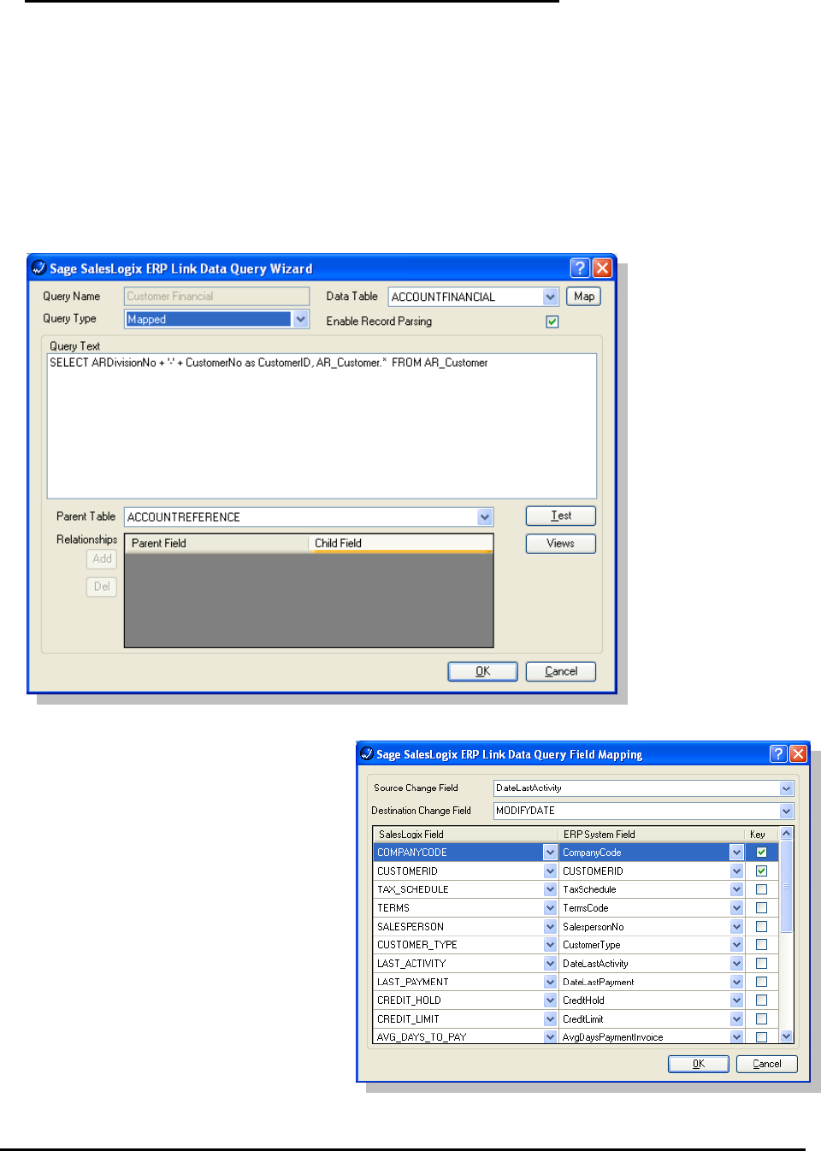The width and height of the screenshot is (821, 1151).
Task: Click ERP System Field column header
Action: 652,835
